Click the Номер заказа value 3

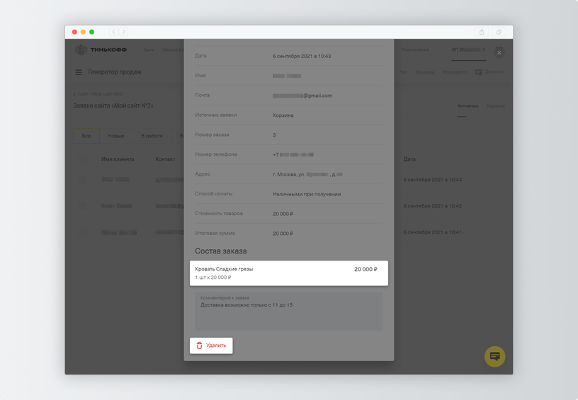click(x=274, y=135)
